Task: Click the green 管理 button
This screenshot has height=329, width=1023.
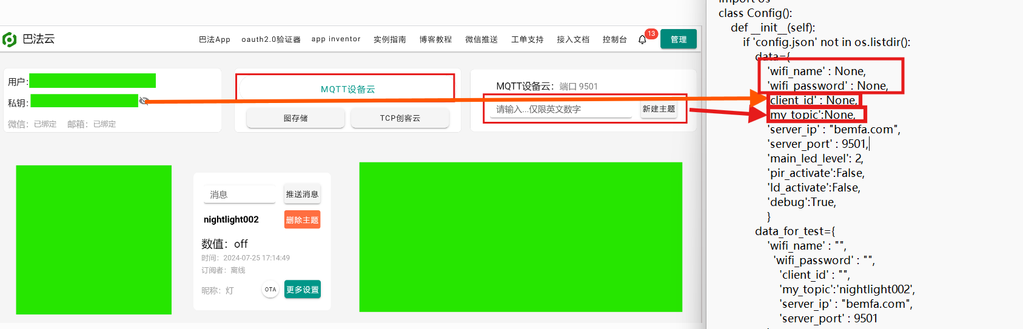Action: coord(679,39)
